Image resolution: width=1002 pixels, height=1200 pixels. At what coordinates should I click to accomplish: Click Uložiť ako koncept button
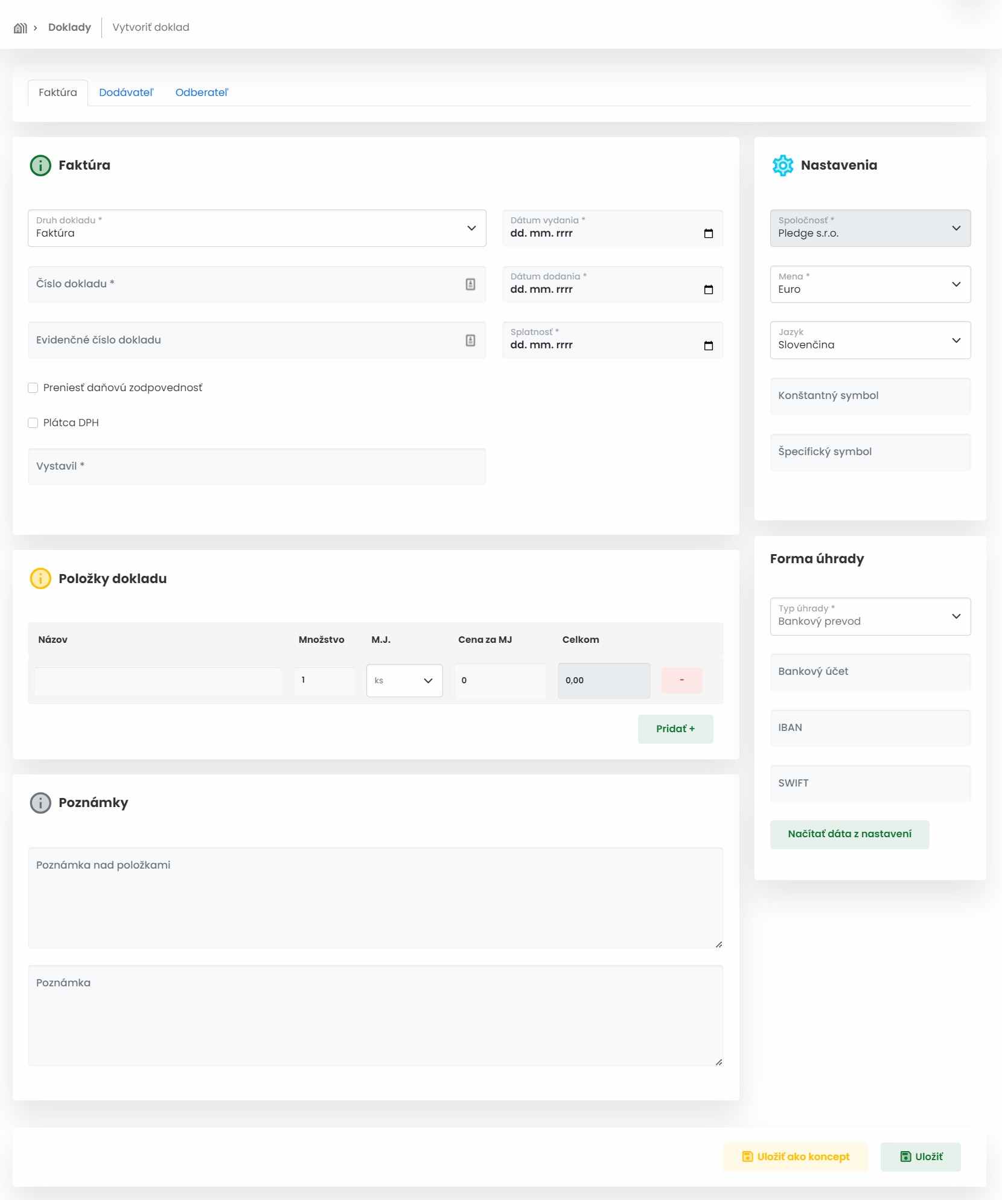tap(796, 1157)
